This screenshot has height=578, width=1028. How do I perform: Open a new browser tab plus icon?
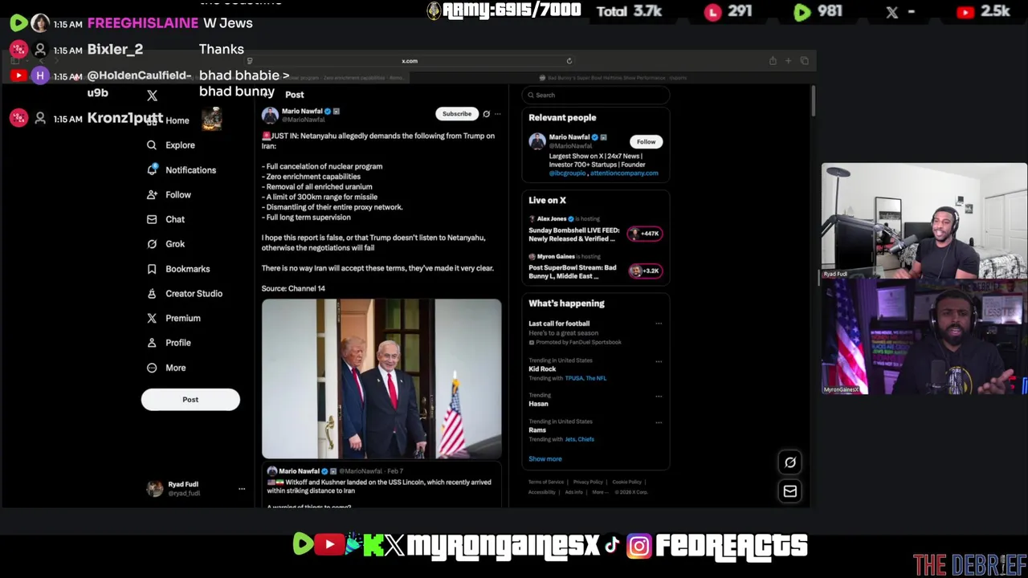click(788, 61)
